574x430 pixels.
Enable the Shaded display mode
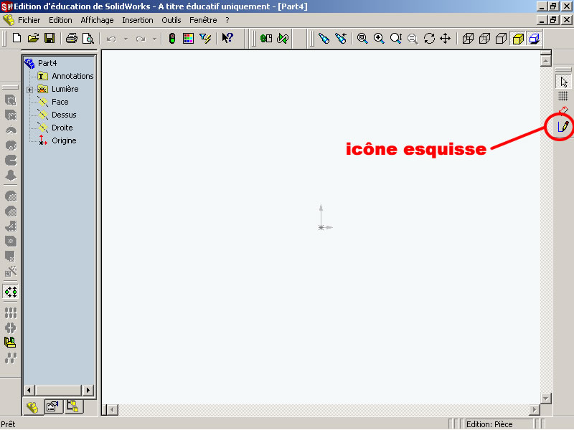point(517,38)
